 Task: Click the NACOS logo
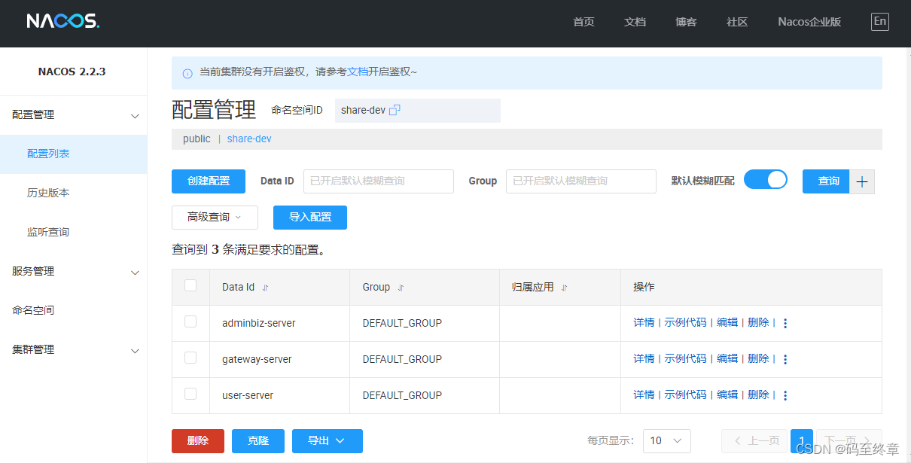(x=62, y=21)
